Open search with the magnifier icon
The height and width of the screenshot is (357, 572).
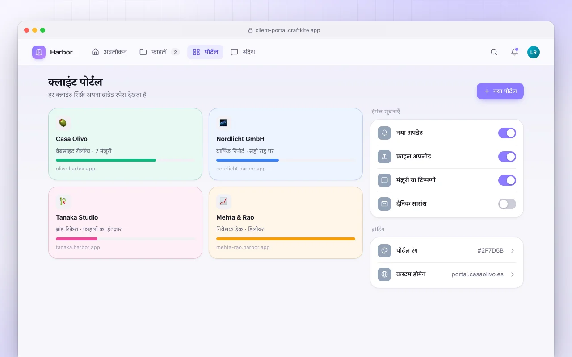(494, 52)
